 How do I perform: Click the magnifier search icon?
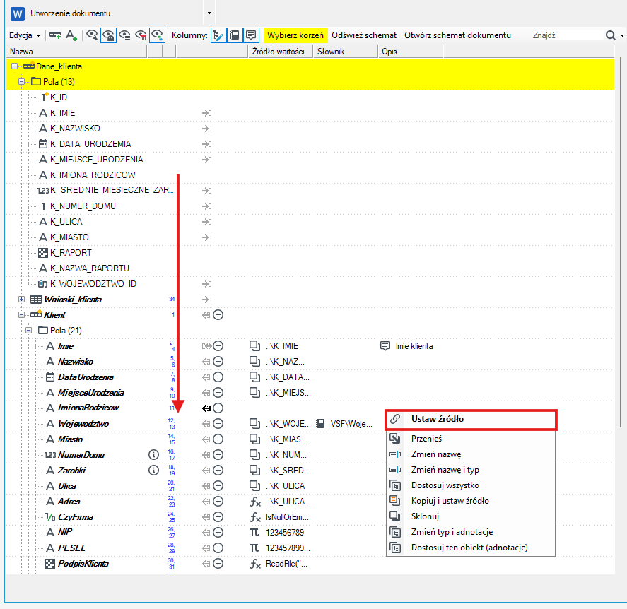pos(610,35)
